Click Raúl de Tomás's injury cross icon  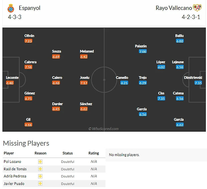pyautogui.click(x=40, y=169)
